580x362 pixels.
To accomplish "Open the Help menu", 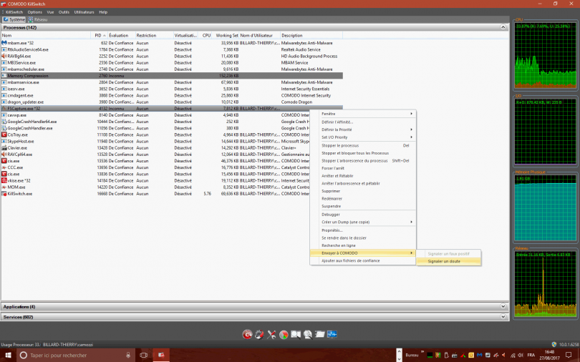I will (103, 12).
